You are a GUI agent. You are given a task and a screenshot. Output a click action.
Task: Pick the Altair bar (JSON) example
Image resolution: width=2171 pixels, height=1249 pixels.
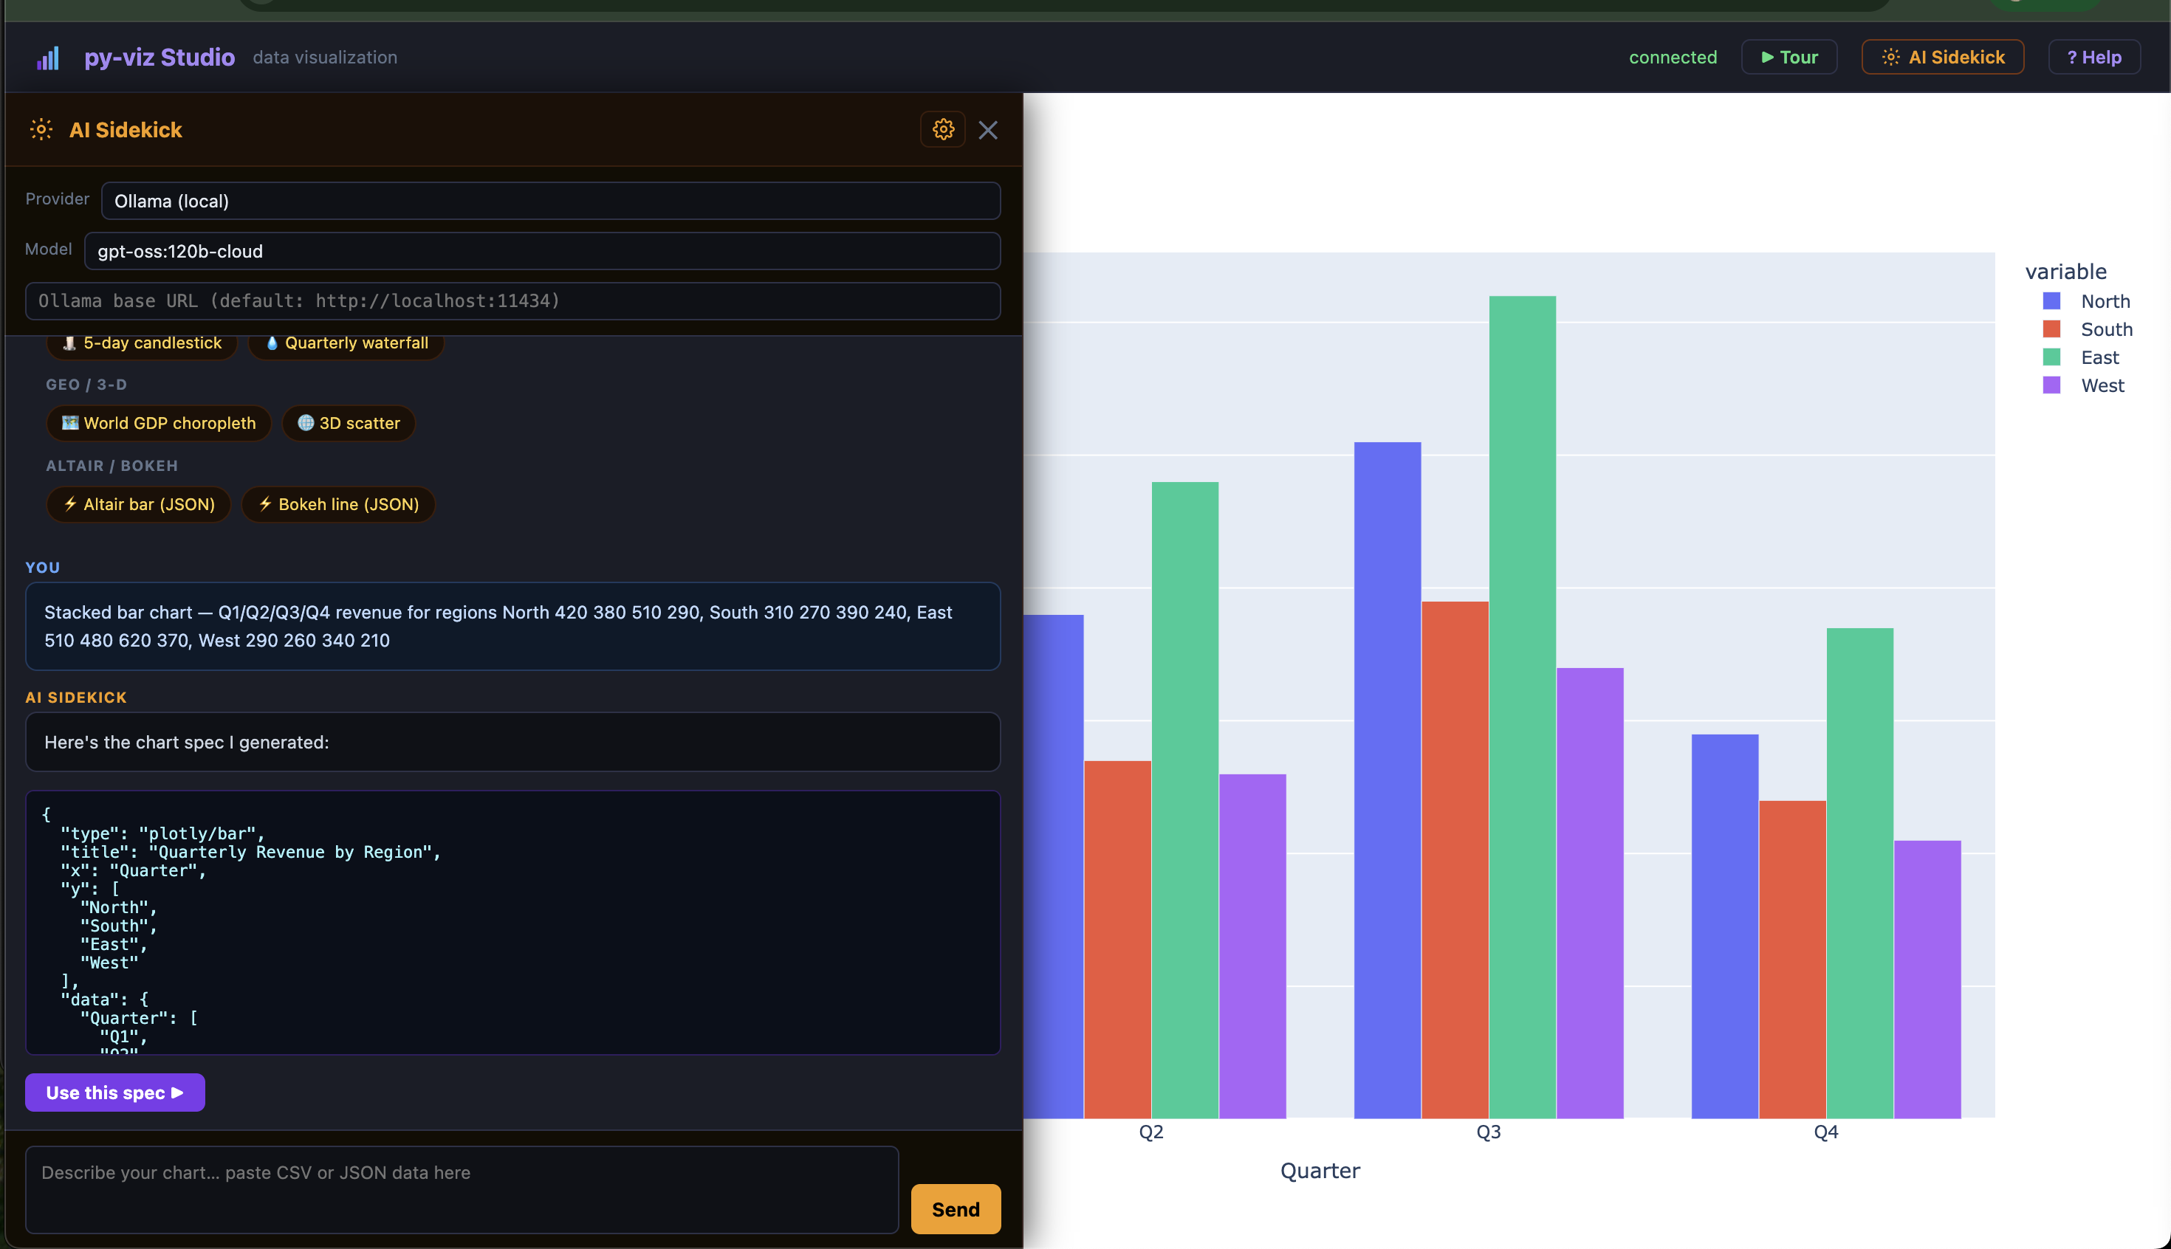coord(139,504)
